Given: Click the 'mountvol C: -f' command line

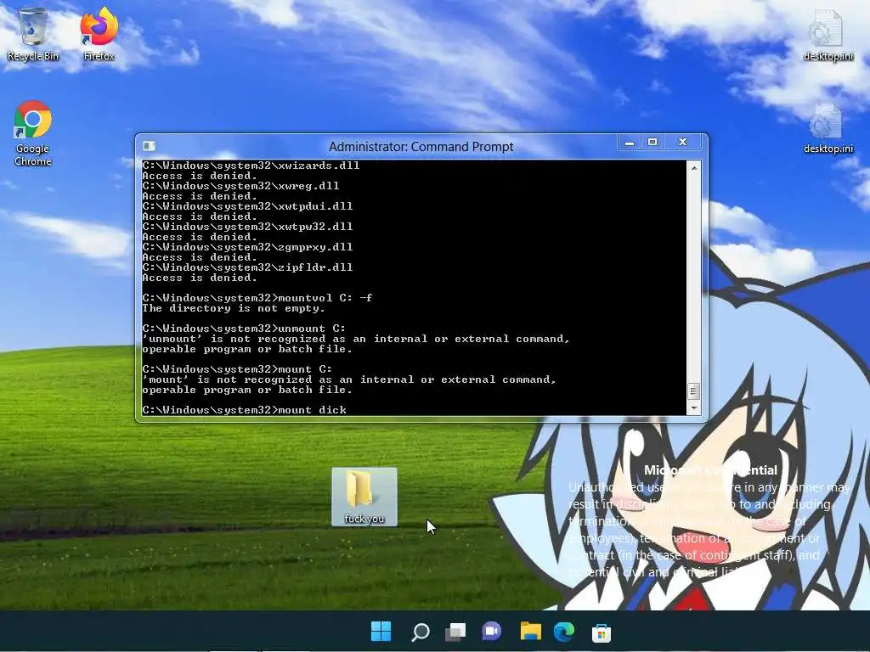Looking at the screenshot, I should (257, 298).
